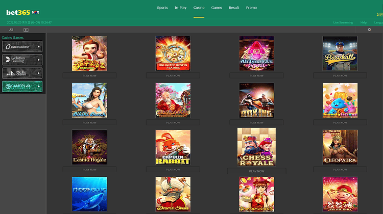This screenshot has height=214, width=383.
Task: Expand the Hotel Casino provider
Action: click(x=22, y=73)
